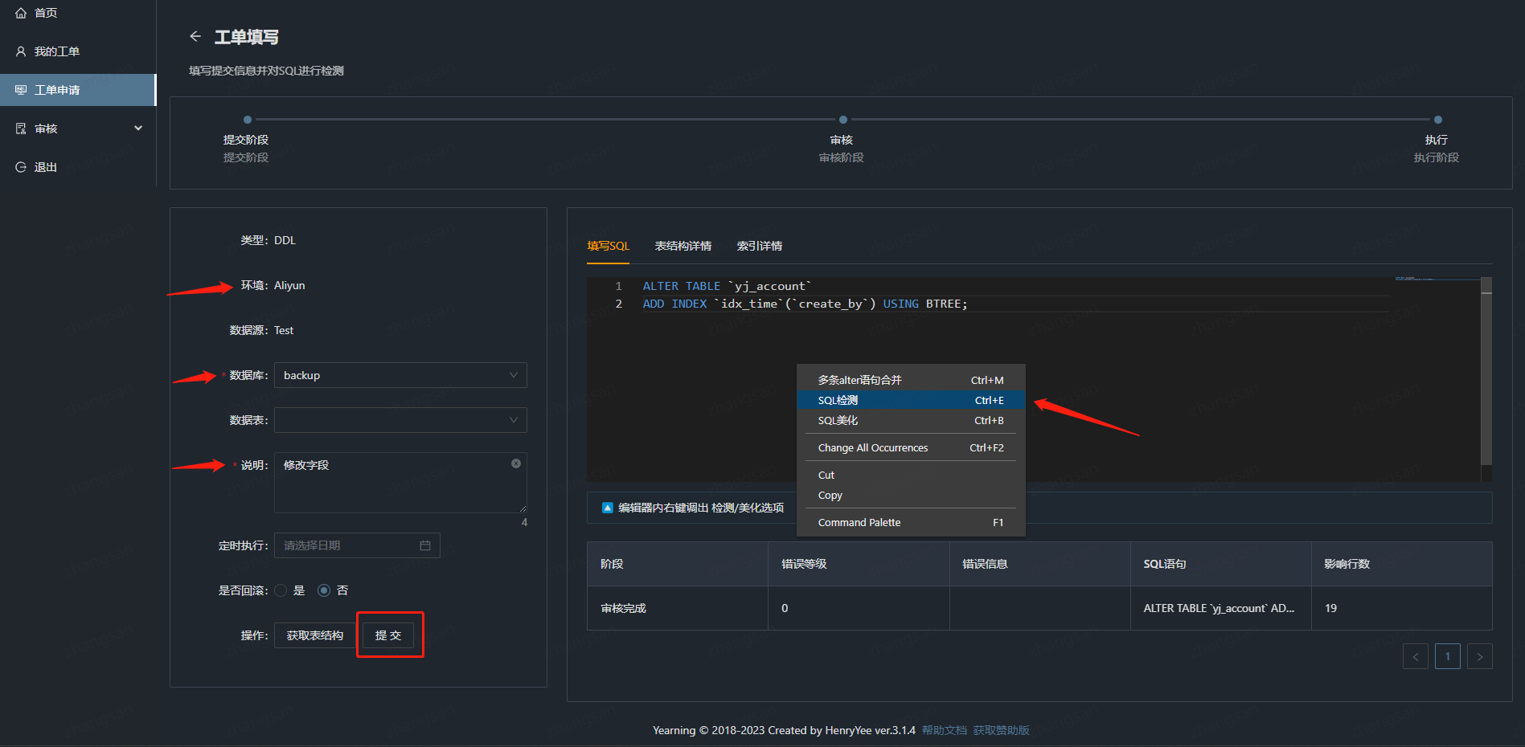1525x747 pixels.
Task: Click the 提交 button
Action: pyautogui.click(x=388, y=635)
